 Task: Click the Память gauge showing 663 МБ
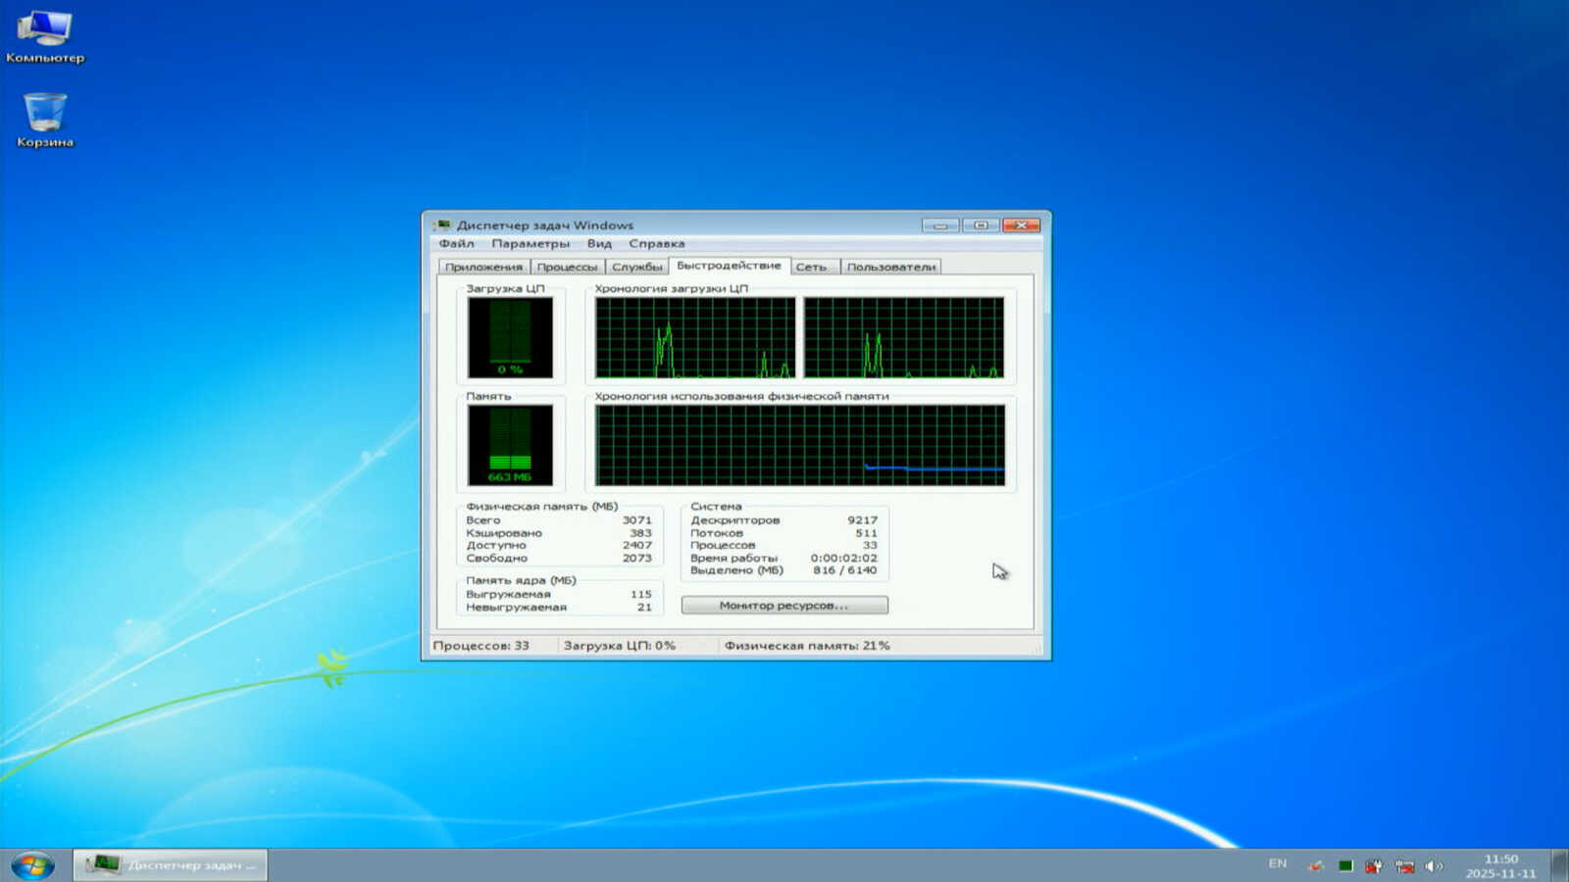510,445
